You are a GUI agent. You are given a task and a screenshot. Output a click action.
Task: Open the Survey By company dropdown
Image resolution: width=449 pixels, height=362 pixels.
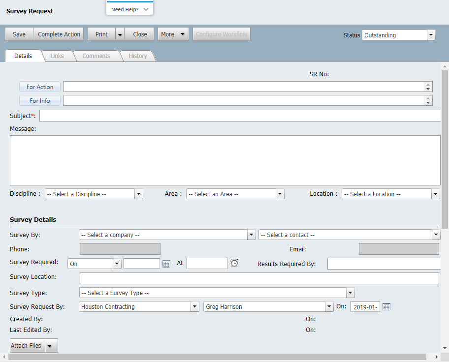pos(167,235)
